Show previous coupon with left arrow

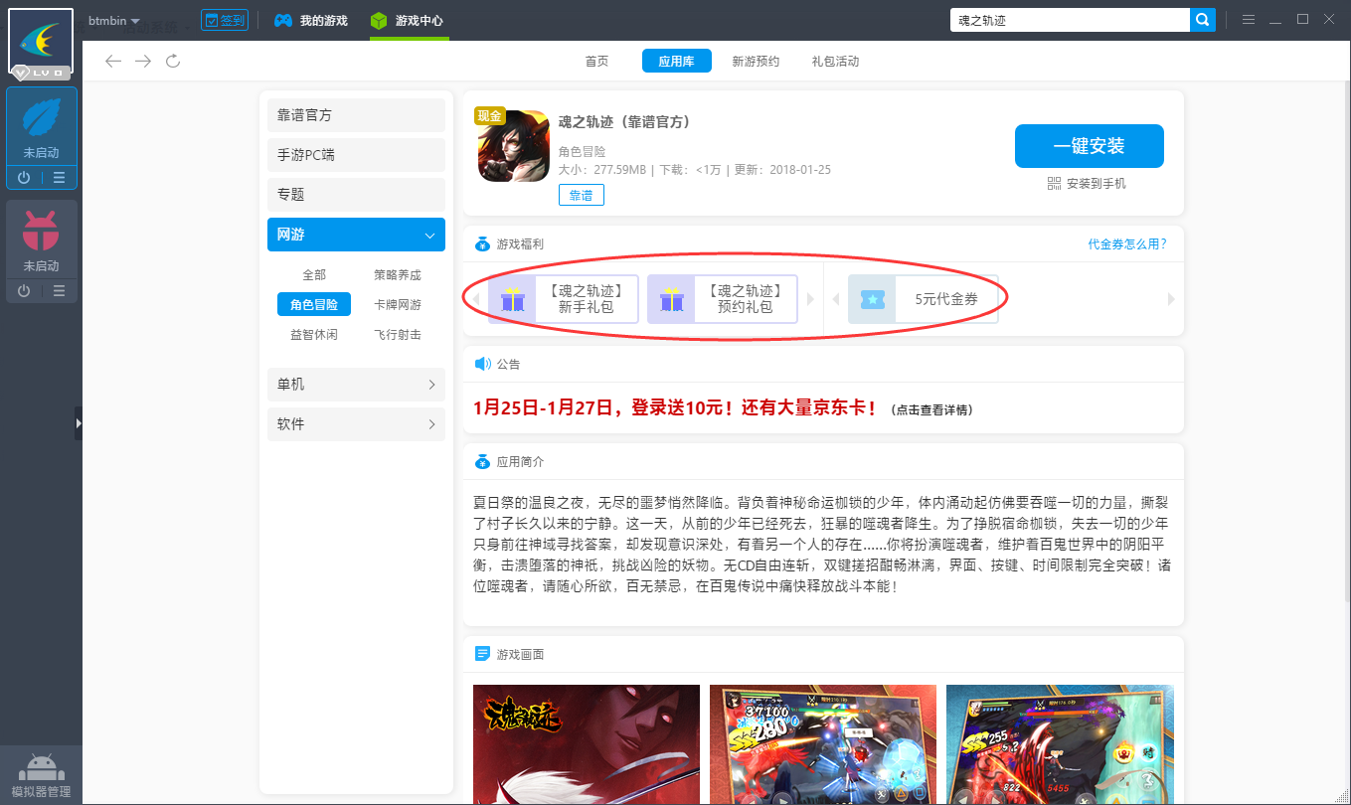coord(835,299)
